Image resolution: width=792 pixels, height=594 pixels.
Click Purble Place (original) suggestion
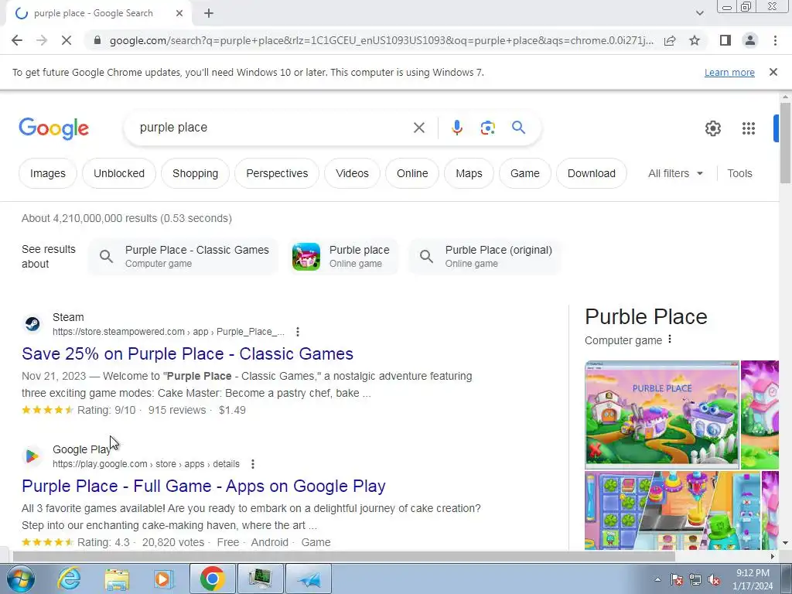485,257
